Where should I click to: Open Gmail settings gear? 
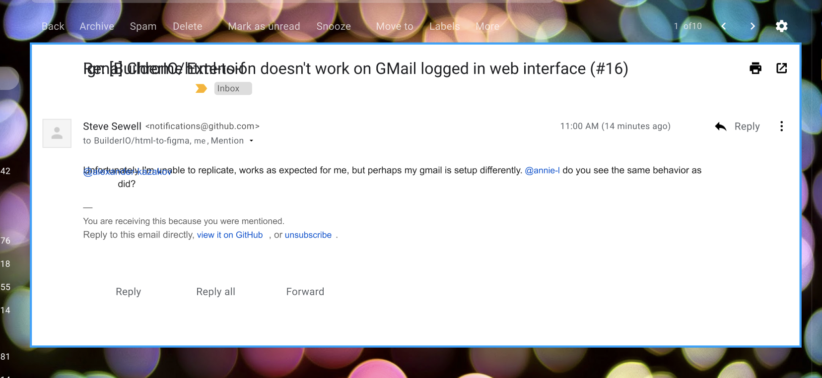coord(781,26)
